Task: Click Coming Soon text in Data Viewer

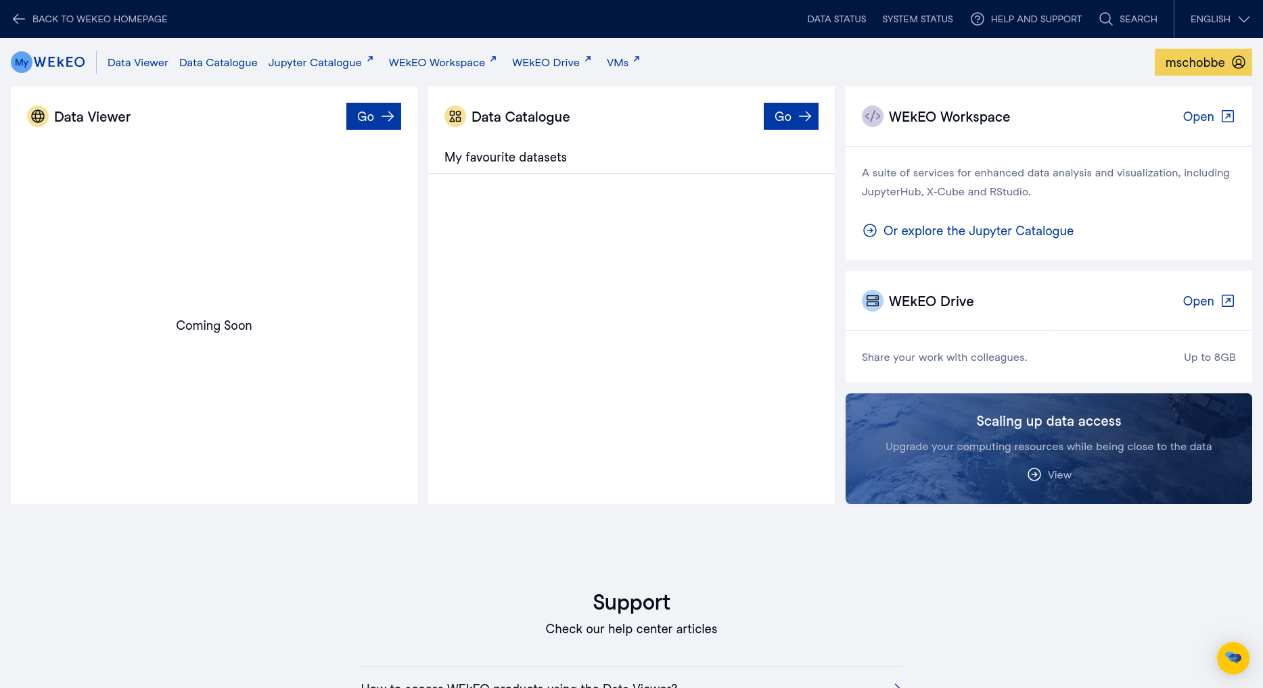Action: point(214,325)
